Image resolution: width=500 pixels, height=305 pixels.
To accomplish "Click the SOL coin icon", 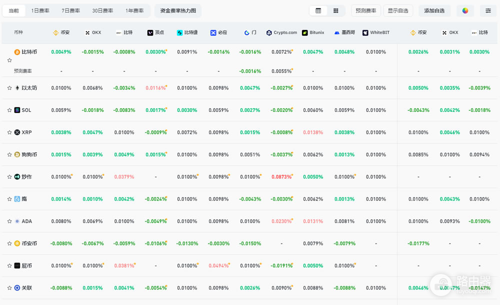I will pyautogui.click(x=17, y=110).
